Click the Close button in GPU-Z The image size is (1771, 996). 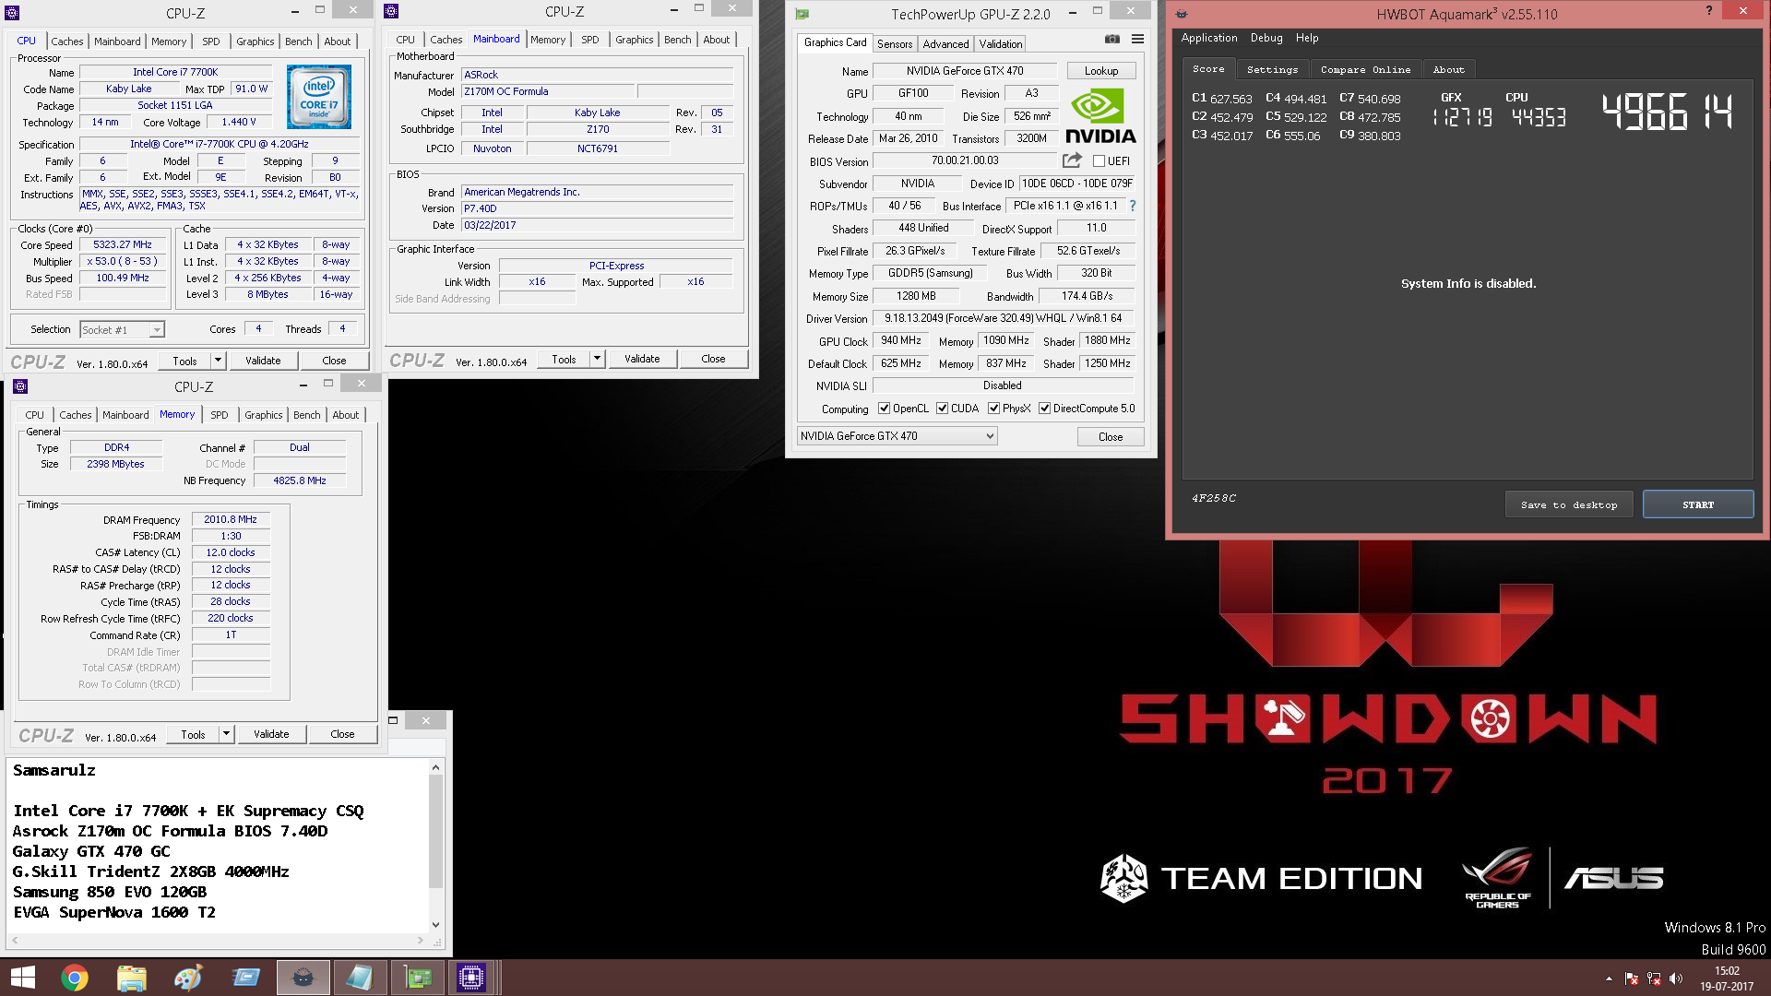click(1111, 436)
